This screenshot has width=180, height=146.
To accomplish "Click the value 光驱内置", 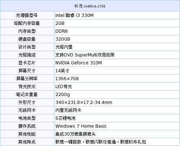I will [x=64, y=47].
